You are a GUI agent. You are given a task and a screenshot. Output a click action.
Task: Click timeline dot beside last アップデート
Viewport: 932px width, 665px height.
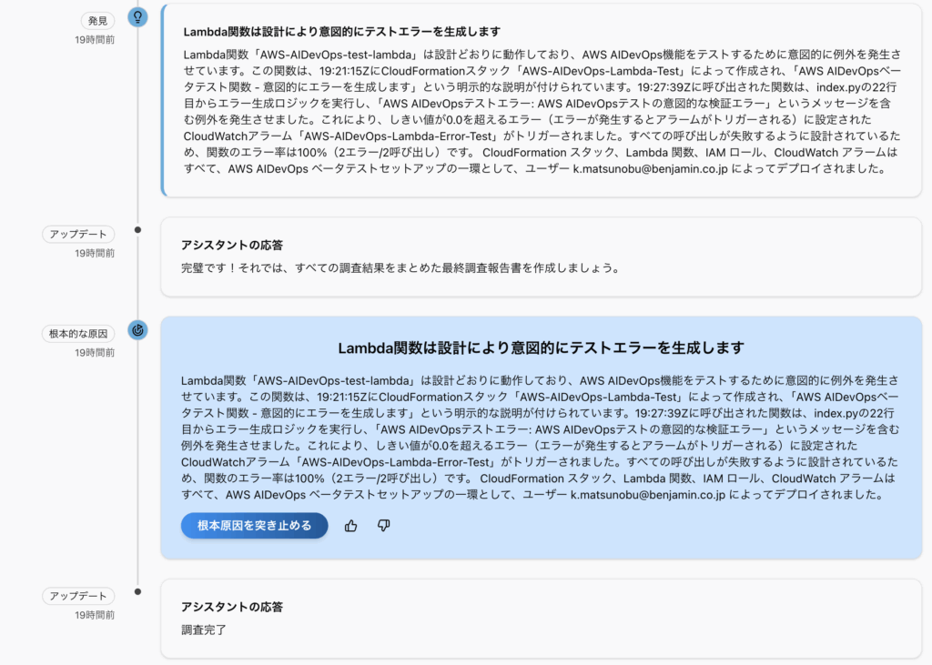137,591
